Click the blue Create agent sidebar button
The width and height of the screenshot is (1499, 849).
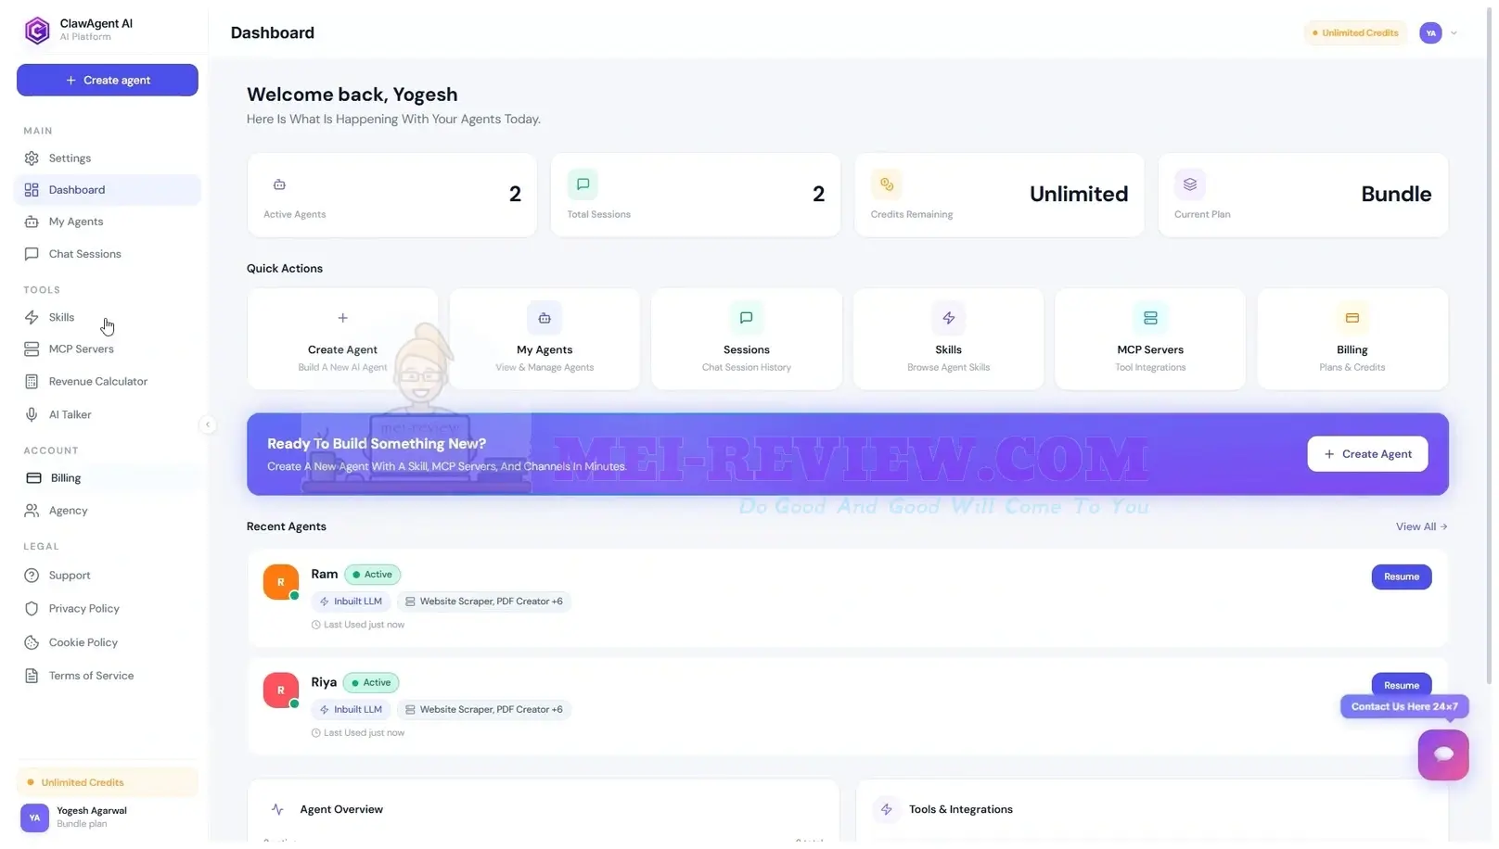coord(108,81)
